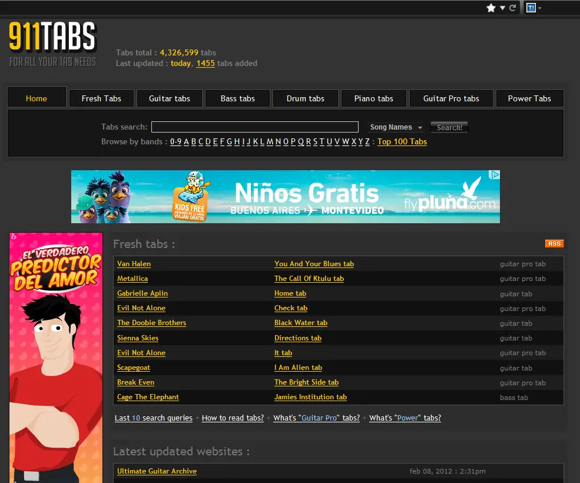Open the dropdown arrow beside the extension icon
The image size is (580, 483).
[x=540, y=8]
